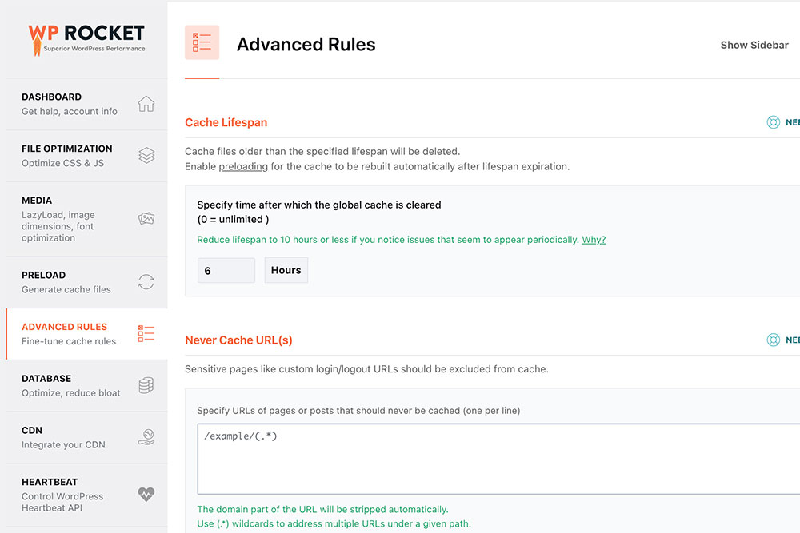Click the Advanced Rules header icon

tap(202, 42)
